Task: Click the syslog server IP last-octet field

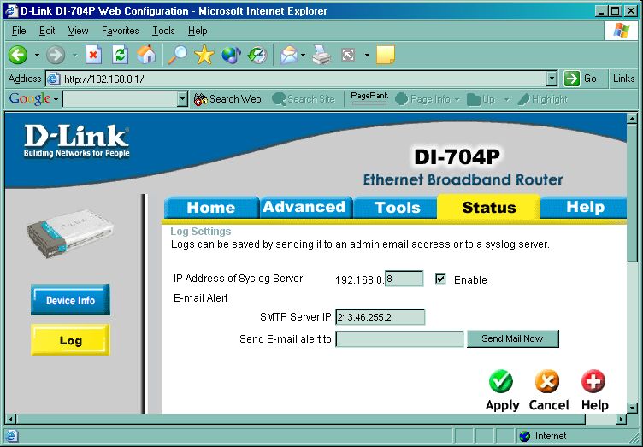Action: coord(404,279)
